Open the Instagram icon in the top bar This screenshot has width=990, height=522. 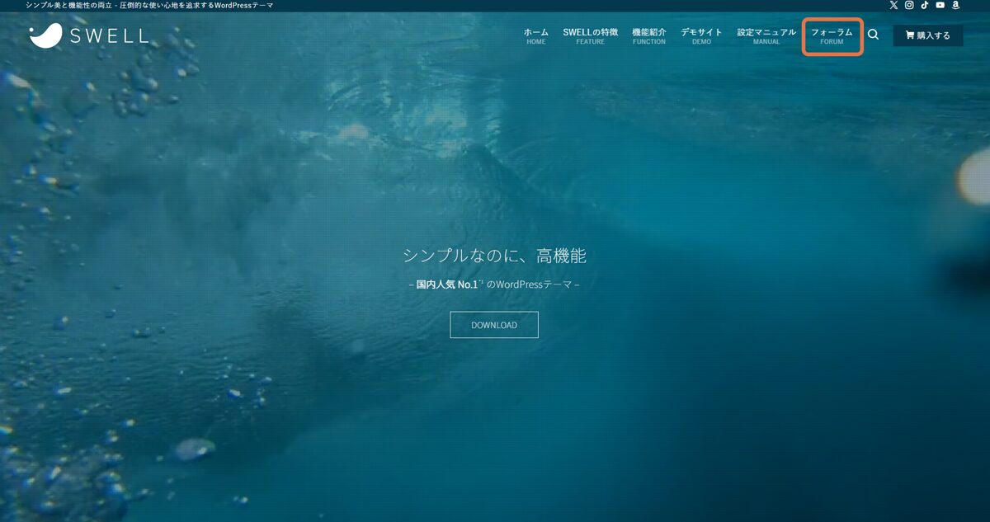pyautogui.click(x=909, y=6)
